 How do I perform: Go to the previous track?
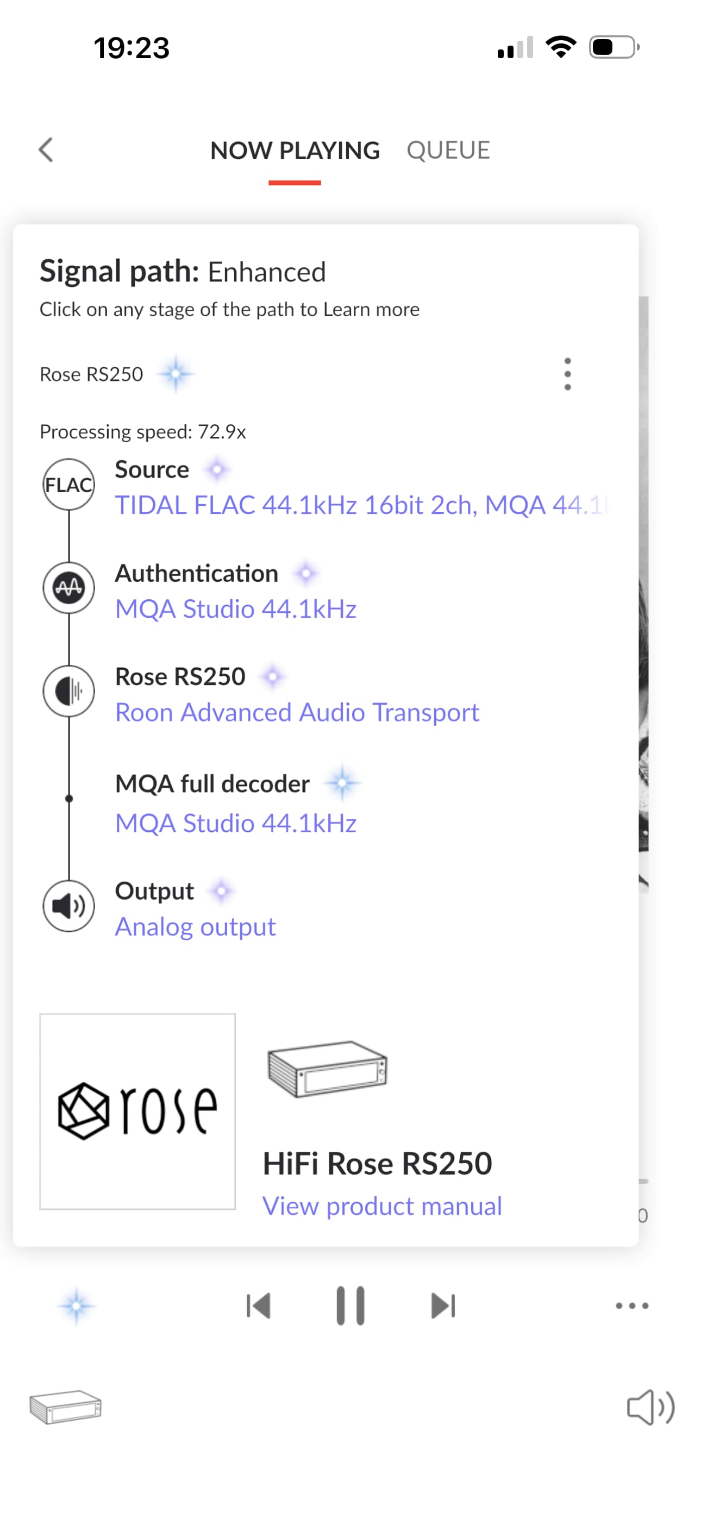tap(259, 1305)
